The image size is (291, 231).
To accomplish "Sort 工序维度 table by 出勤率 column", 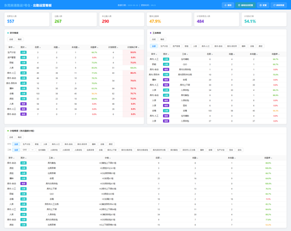I will click(x=275, y=54).
